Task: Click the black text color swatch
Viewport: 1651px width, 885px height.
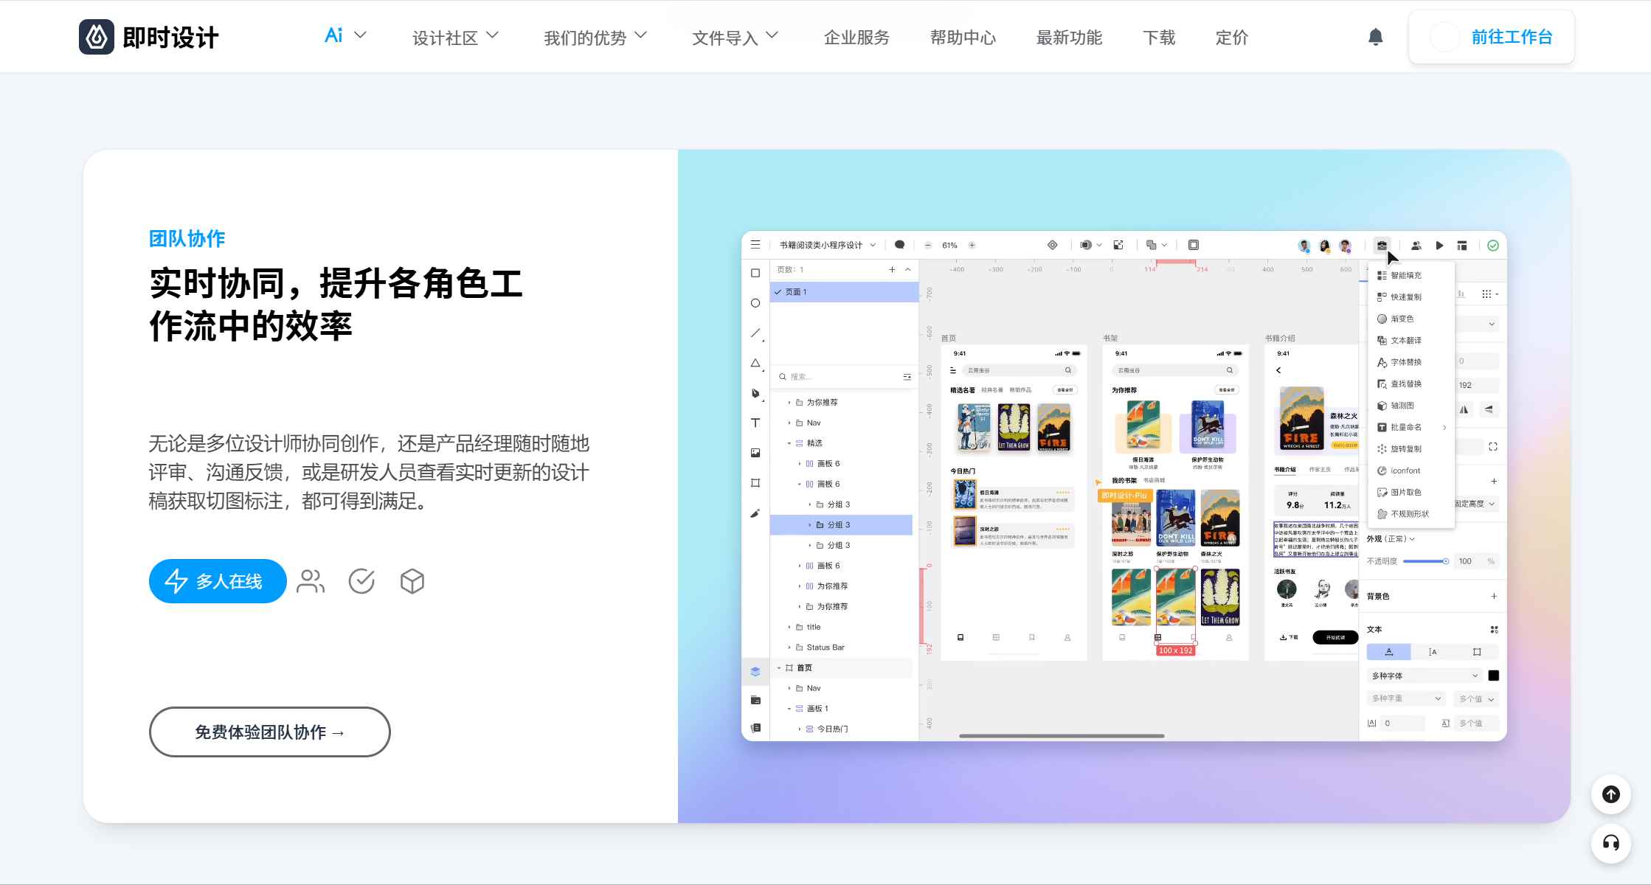Action: (x=1493, y=676)
